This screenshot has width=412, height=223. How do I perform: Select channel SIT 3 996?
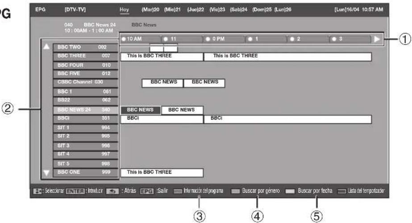pos(85,146)
